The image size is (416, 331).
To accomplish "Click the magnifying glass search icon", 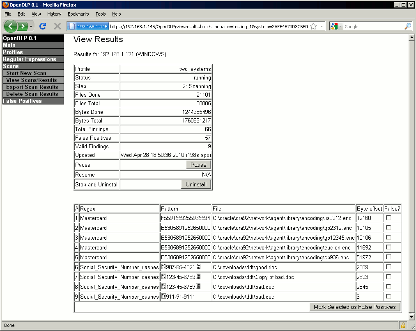I will tap(407, 27).
